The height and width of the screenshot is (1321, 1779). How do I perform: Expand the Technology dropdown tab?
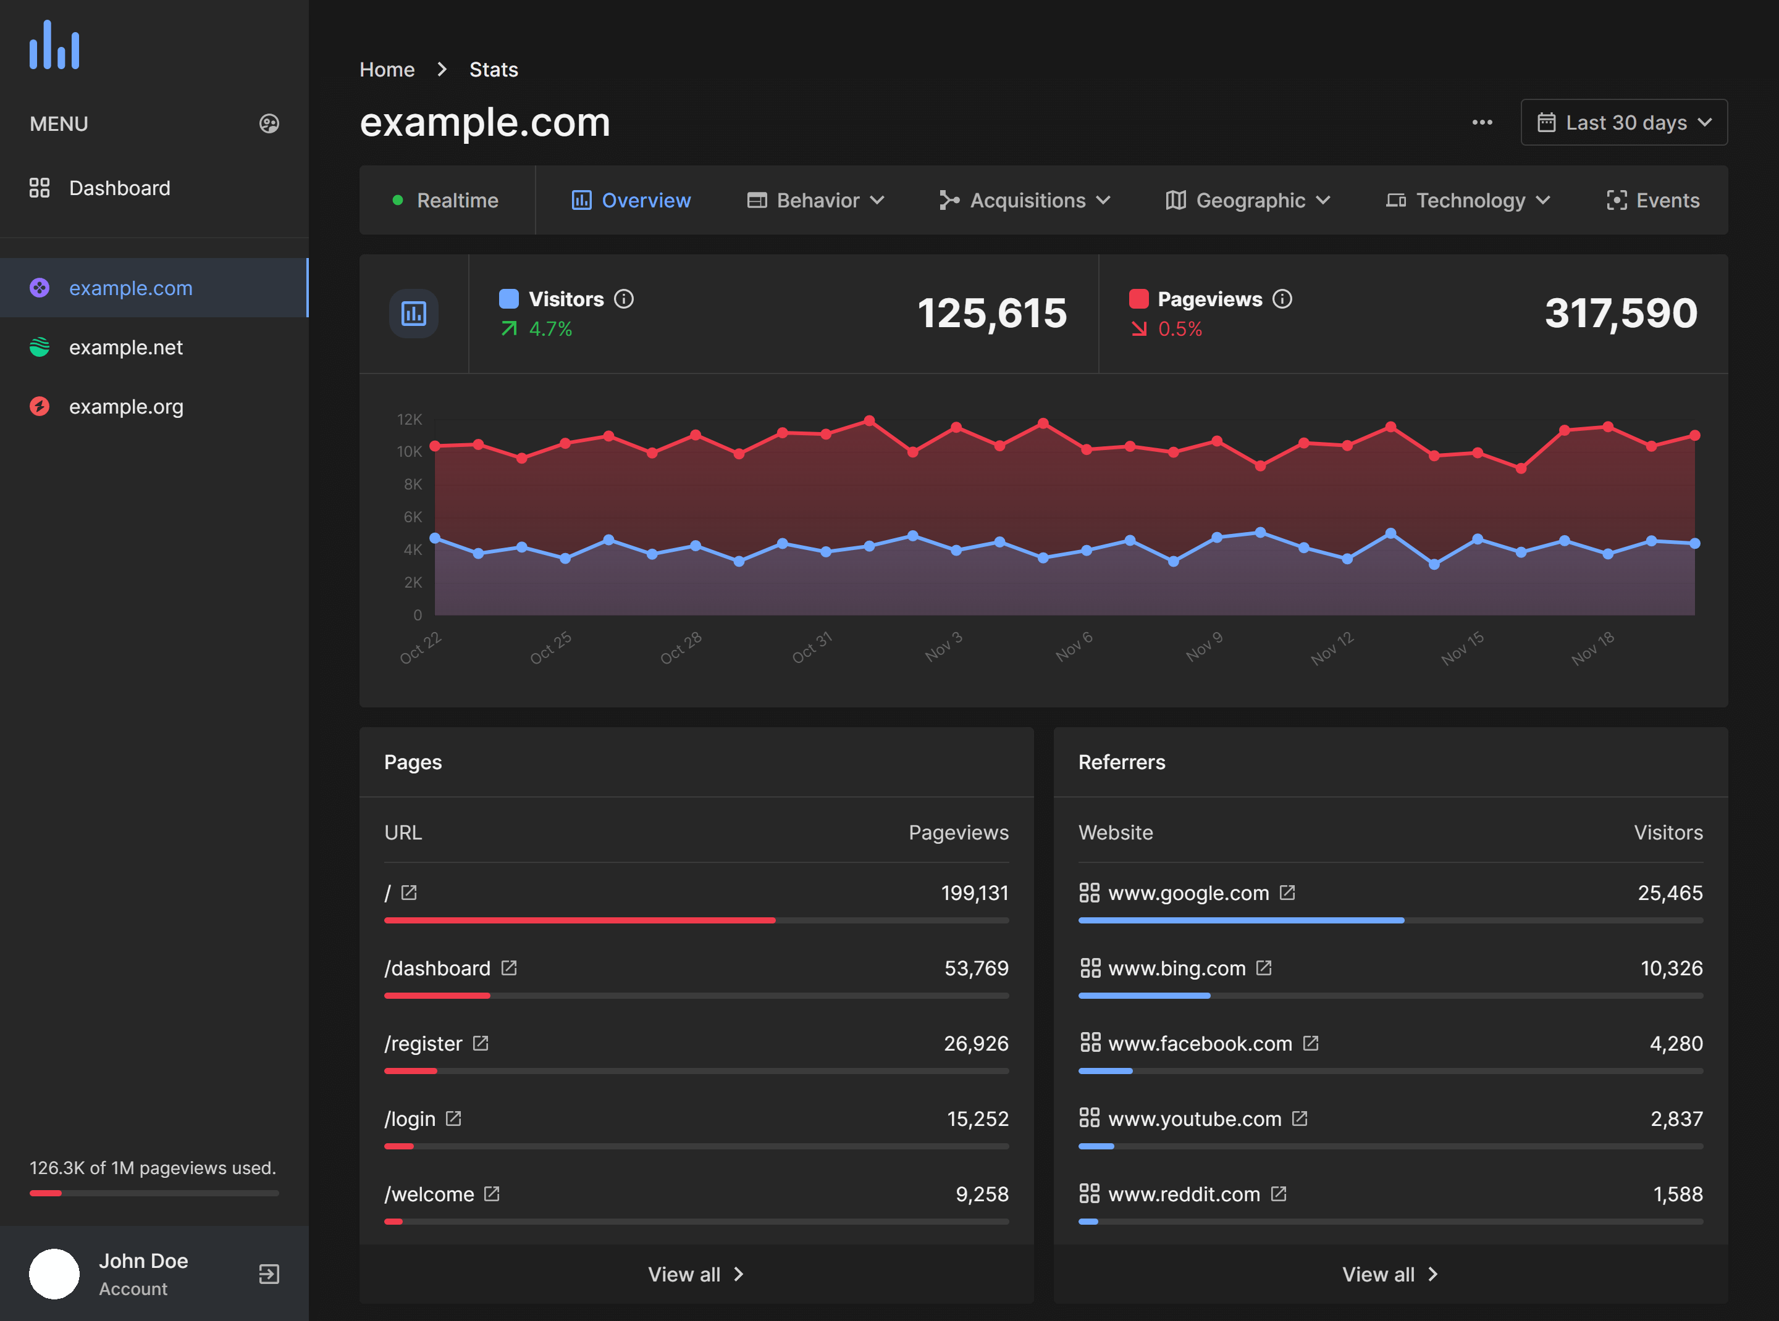point(1468,200)
